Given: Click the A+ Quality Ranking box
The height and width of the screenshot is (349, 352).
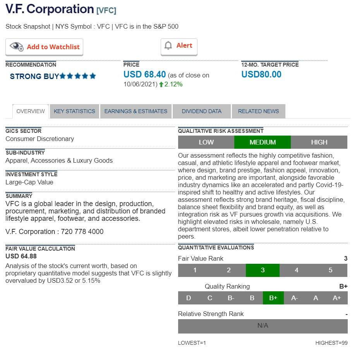Looking at the screenshot, I should coord(337,298).
